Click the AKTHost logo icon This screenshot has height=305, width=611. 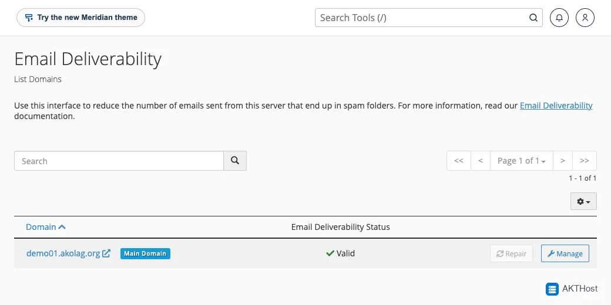pos(552,289)
